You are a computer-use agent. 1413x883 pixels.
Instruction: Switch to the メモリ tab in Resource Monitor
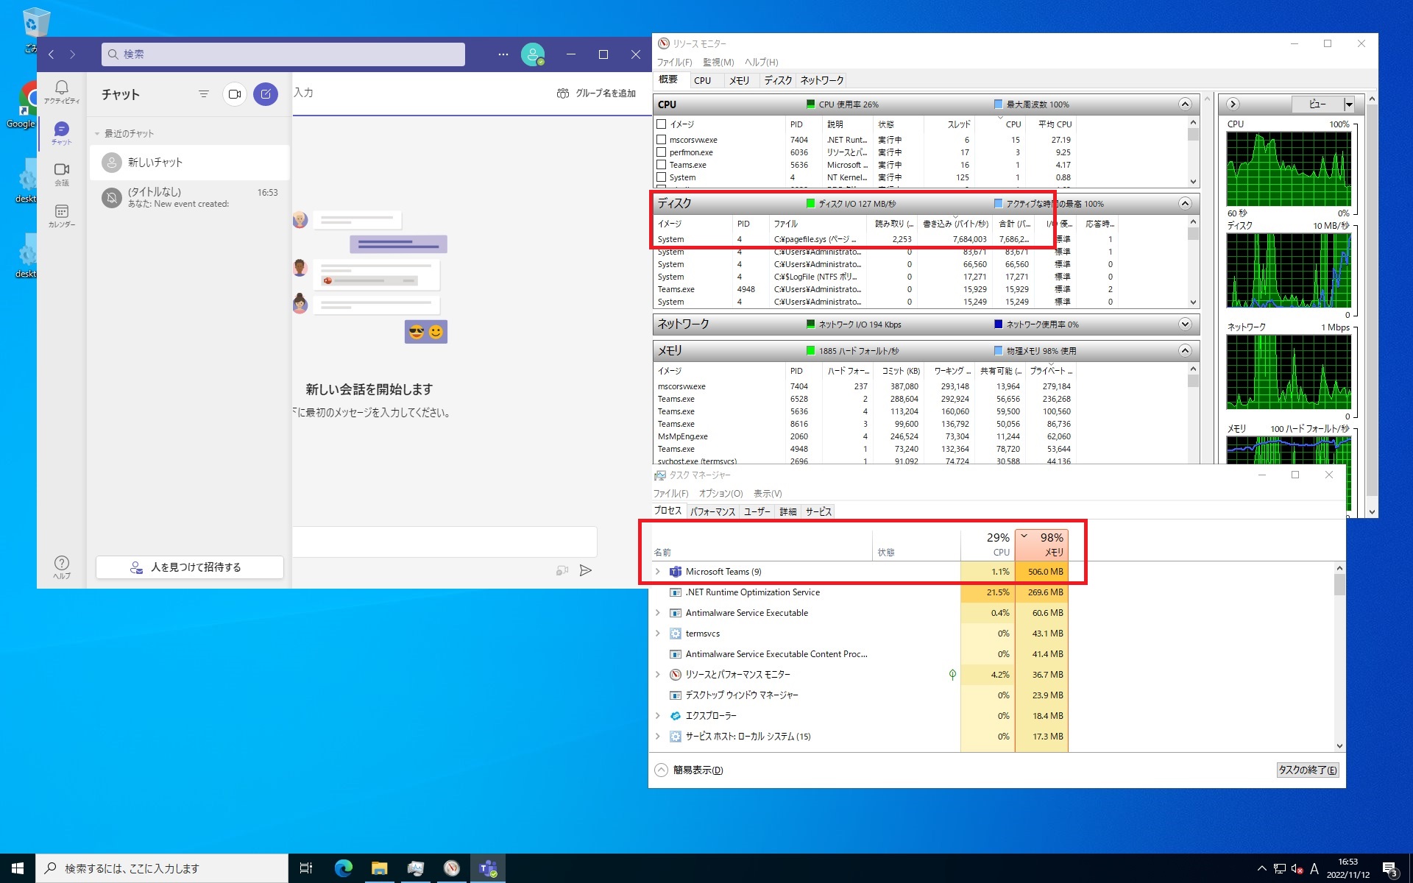739,80
